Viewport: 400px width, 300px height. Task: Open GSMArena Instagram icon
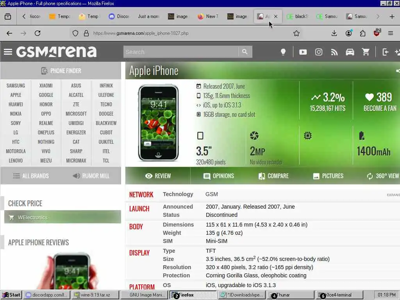319,52
